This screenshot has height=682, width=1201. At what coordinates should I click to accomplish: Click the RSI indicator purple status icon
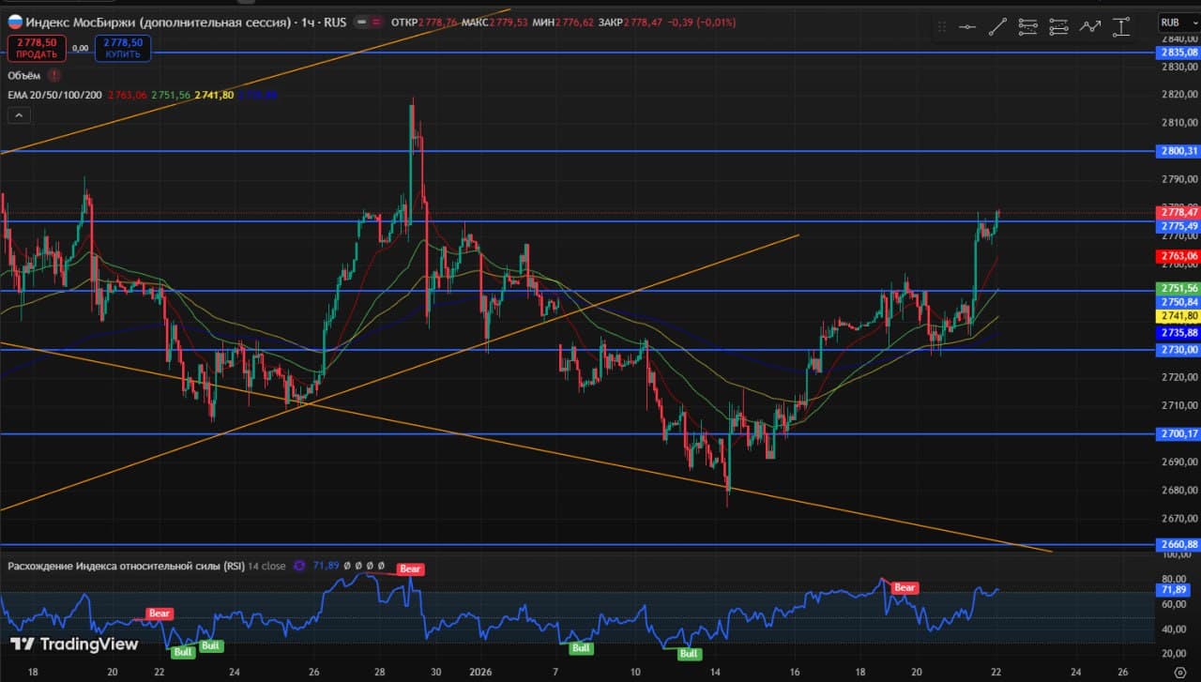[299, 566]
